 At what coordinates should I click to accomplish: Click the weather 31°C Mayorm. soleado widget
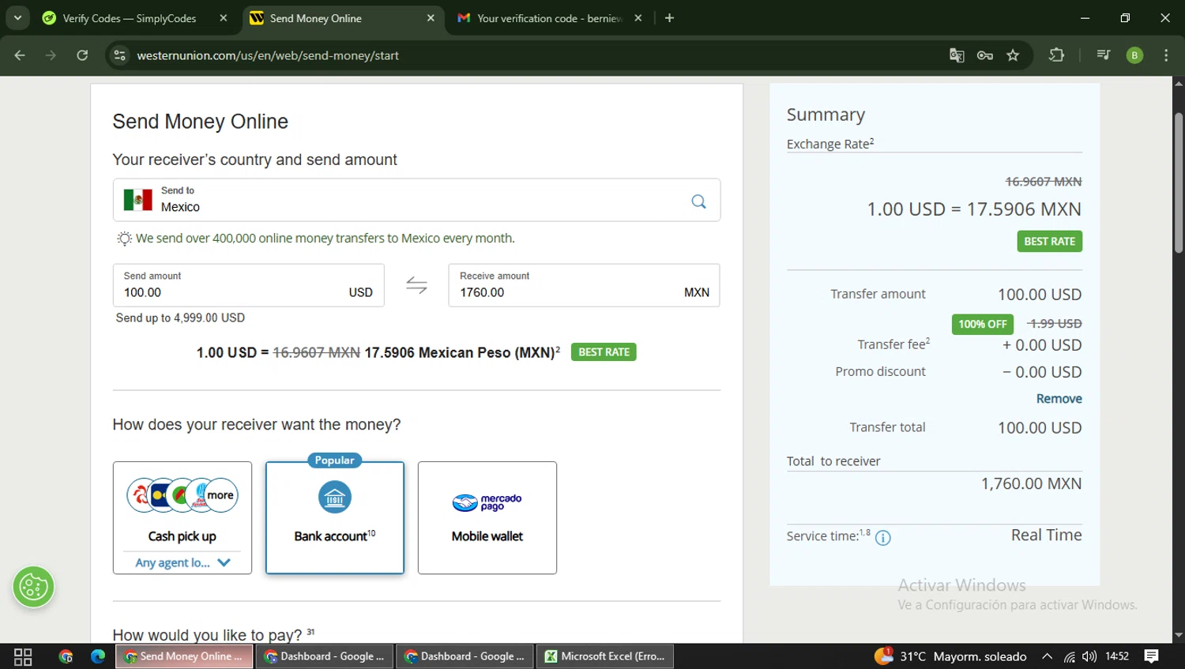(951, 656)
